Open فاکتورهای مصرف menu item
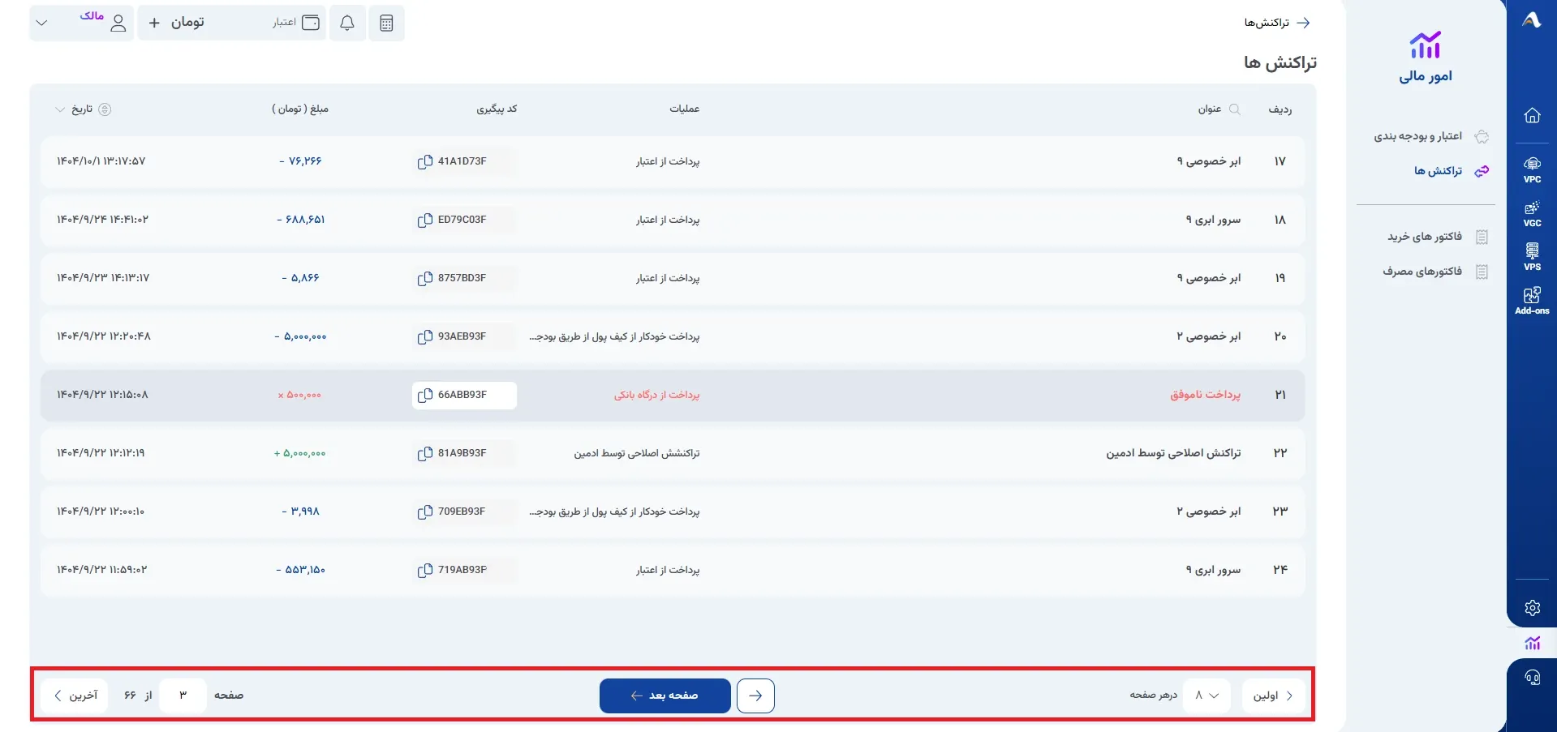This screenshot has width=1557, height=732. pos(1434,271)
